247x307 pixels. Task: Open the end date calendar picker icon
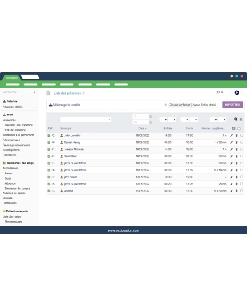[x=151, y=122]
